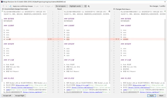Close the Merge Revisions dialog

pos(165,2)
